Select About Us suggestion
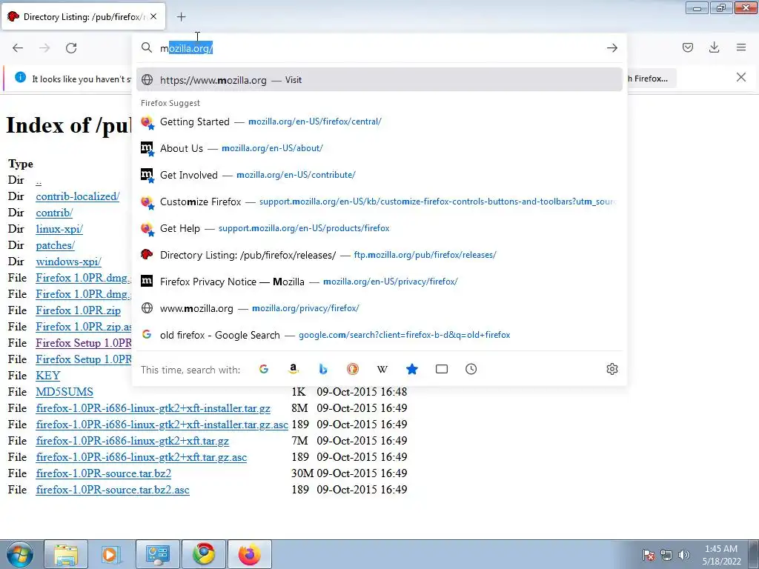Screen dimensions: 759x569 pyautogui.click(x=379, y=148)
